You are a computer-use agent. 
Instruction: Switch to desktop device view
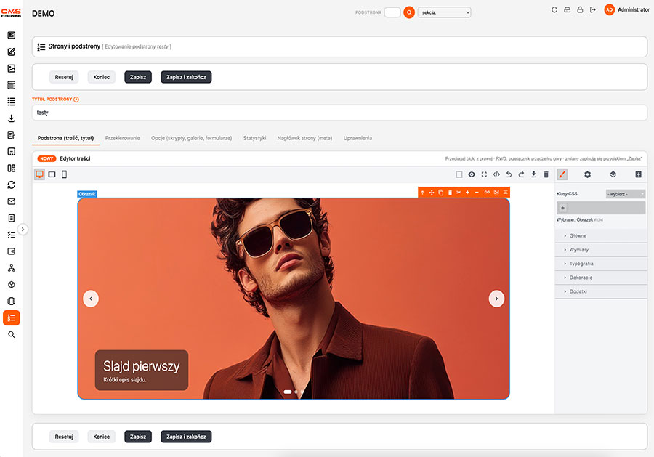[x=40, y=174]
